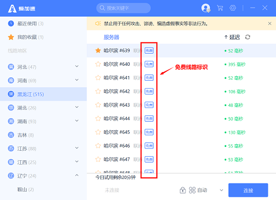Expand the 江苏 (88) region chevron
The height and width of the screenshot is (200, 276).
77,148
